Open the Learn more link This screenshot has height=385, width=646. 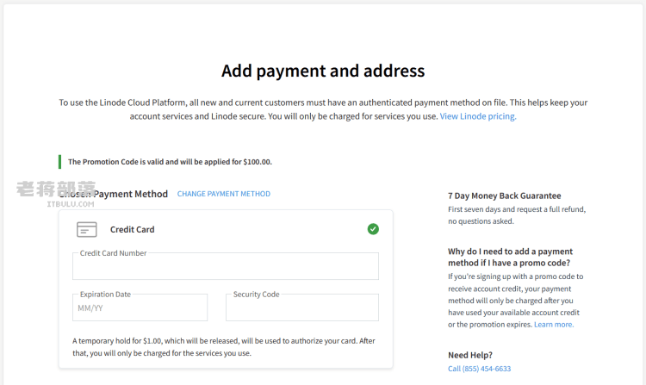click(554, 325)
